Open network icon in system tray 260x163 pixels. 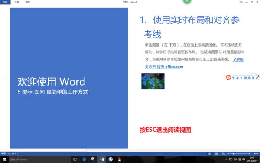pos(231,160)
